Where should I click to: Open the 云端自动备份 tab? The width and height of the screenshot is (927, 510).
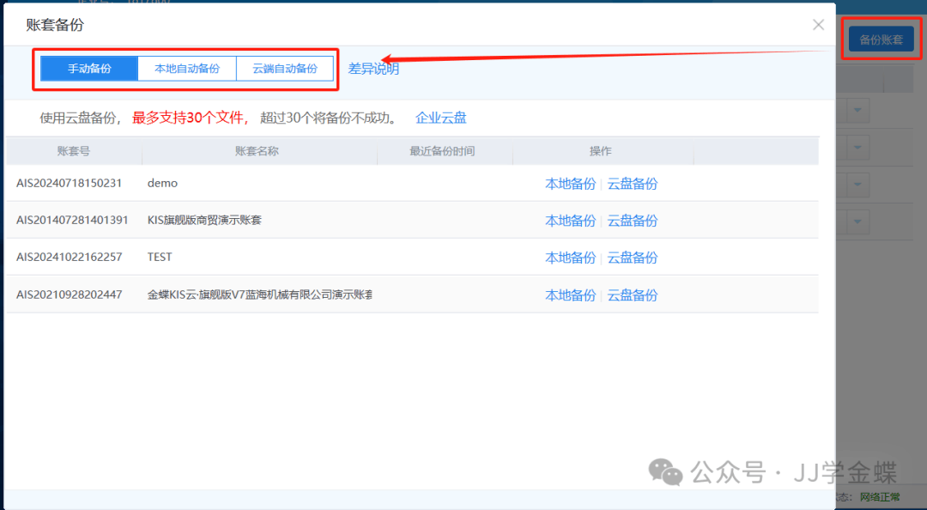(285, 69)
